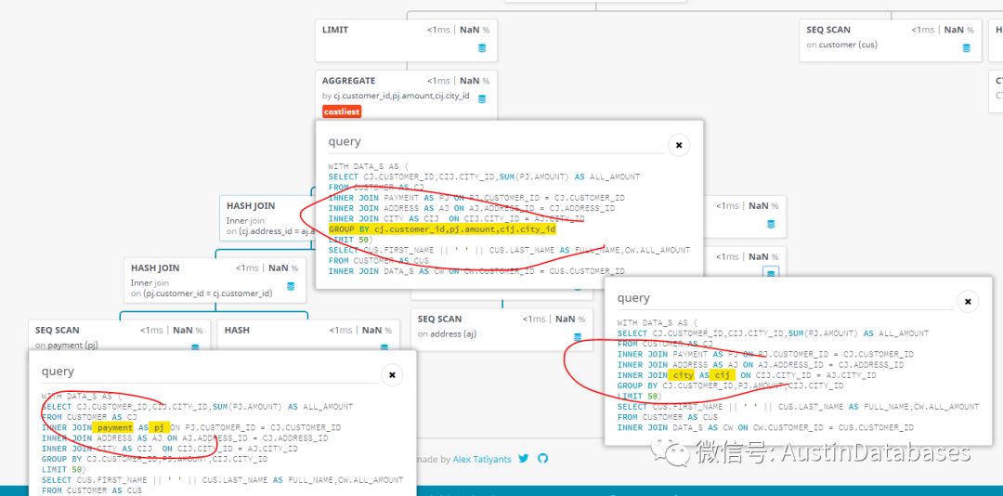Click database icon on SEQ SCAN address (aj) node

578,337
